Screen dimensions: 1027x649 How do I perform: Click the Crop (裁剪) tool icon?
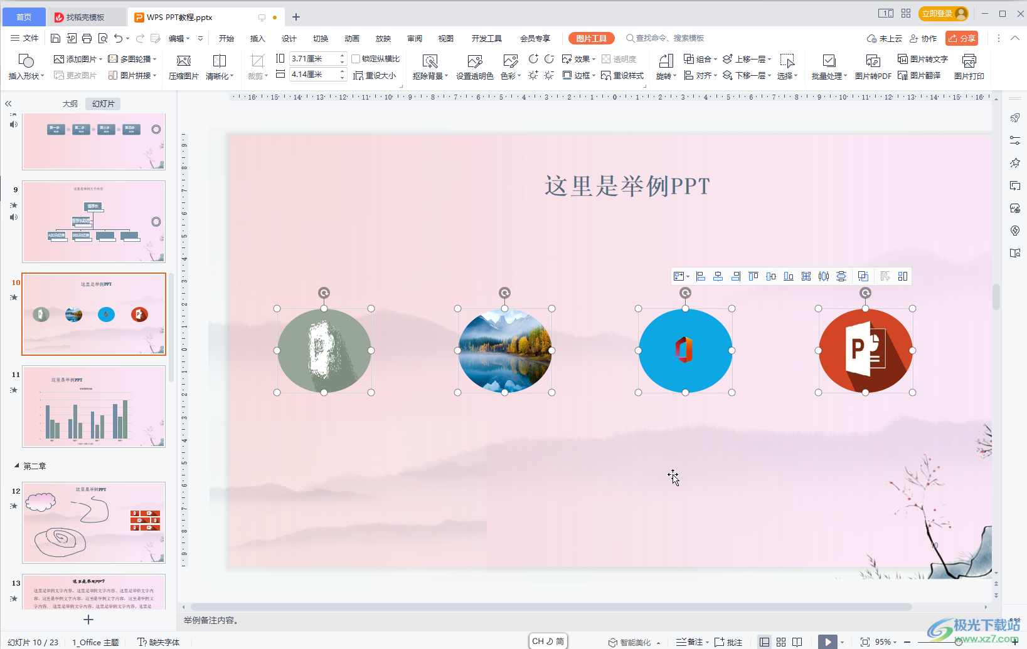257,61
